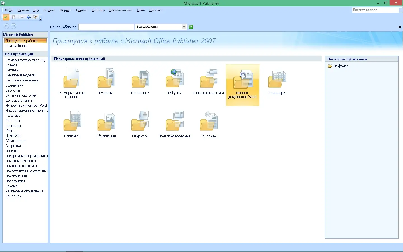Click the document list toolbar icon
Screen dimensions: 403x252
coord(14,17)
